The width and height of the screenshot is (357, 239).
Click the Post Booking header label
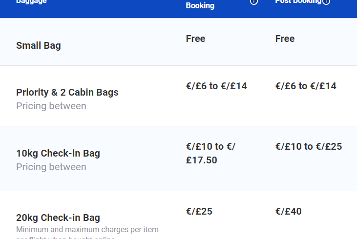coord(298,1)
